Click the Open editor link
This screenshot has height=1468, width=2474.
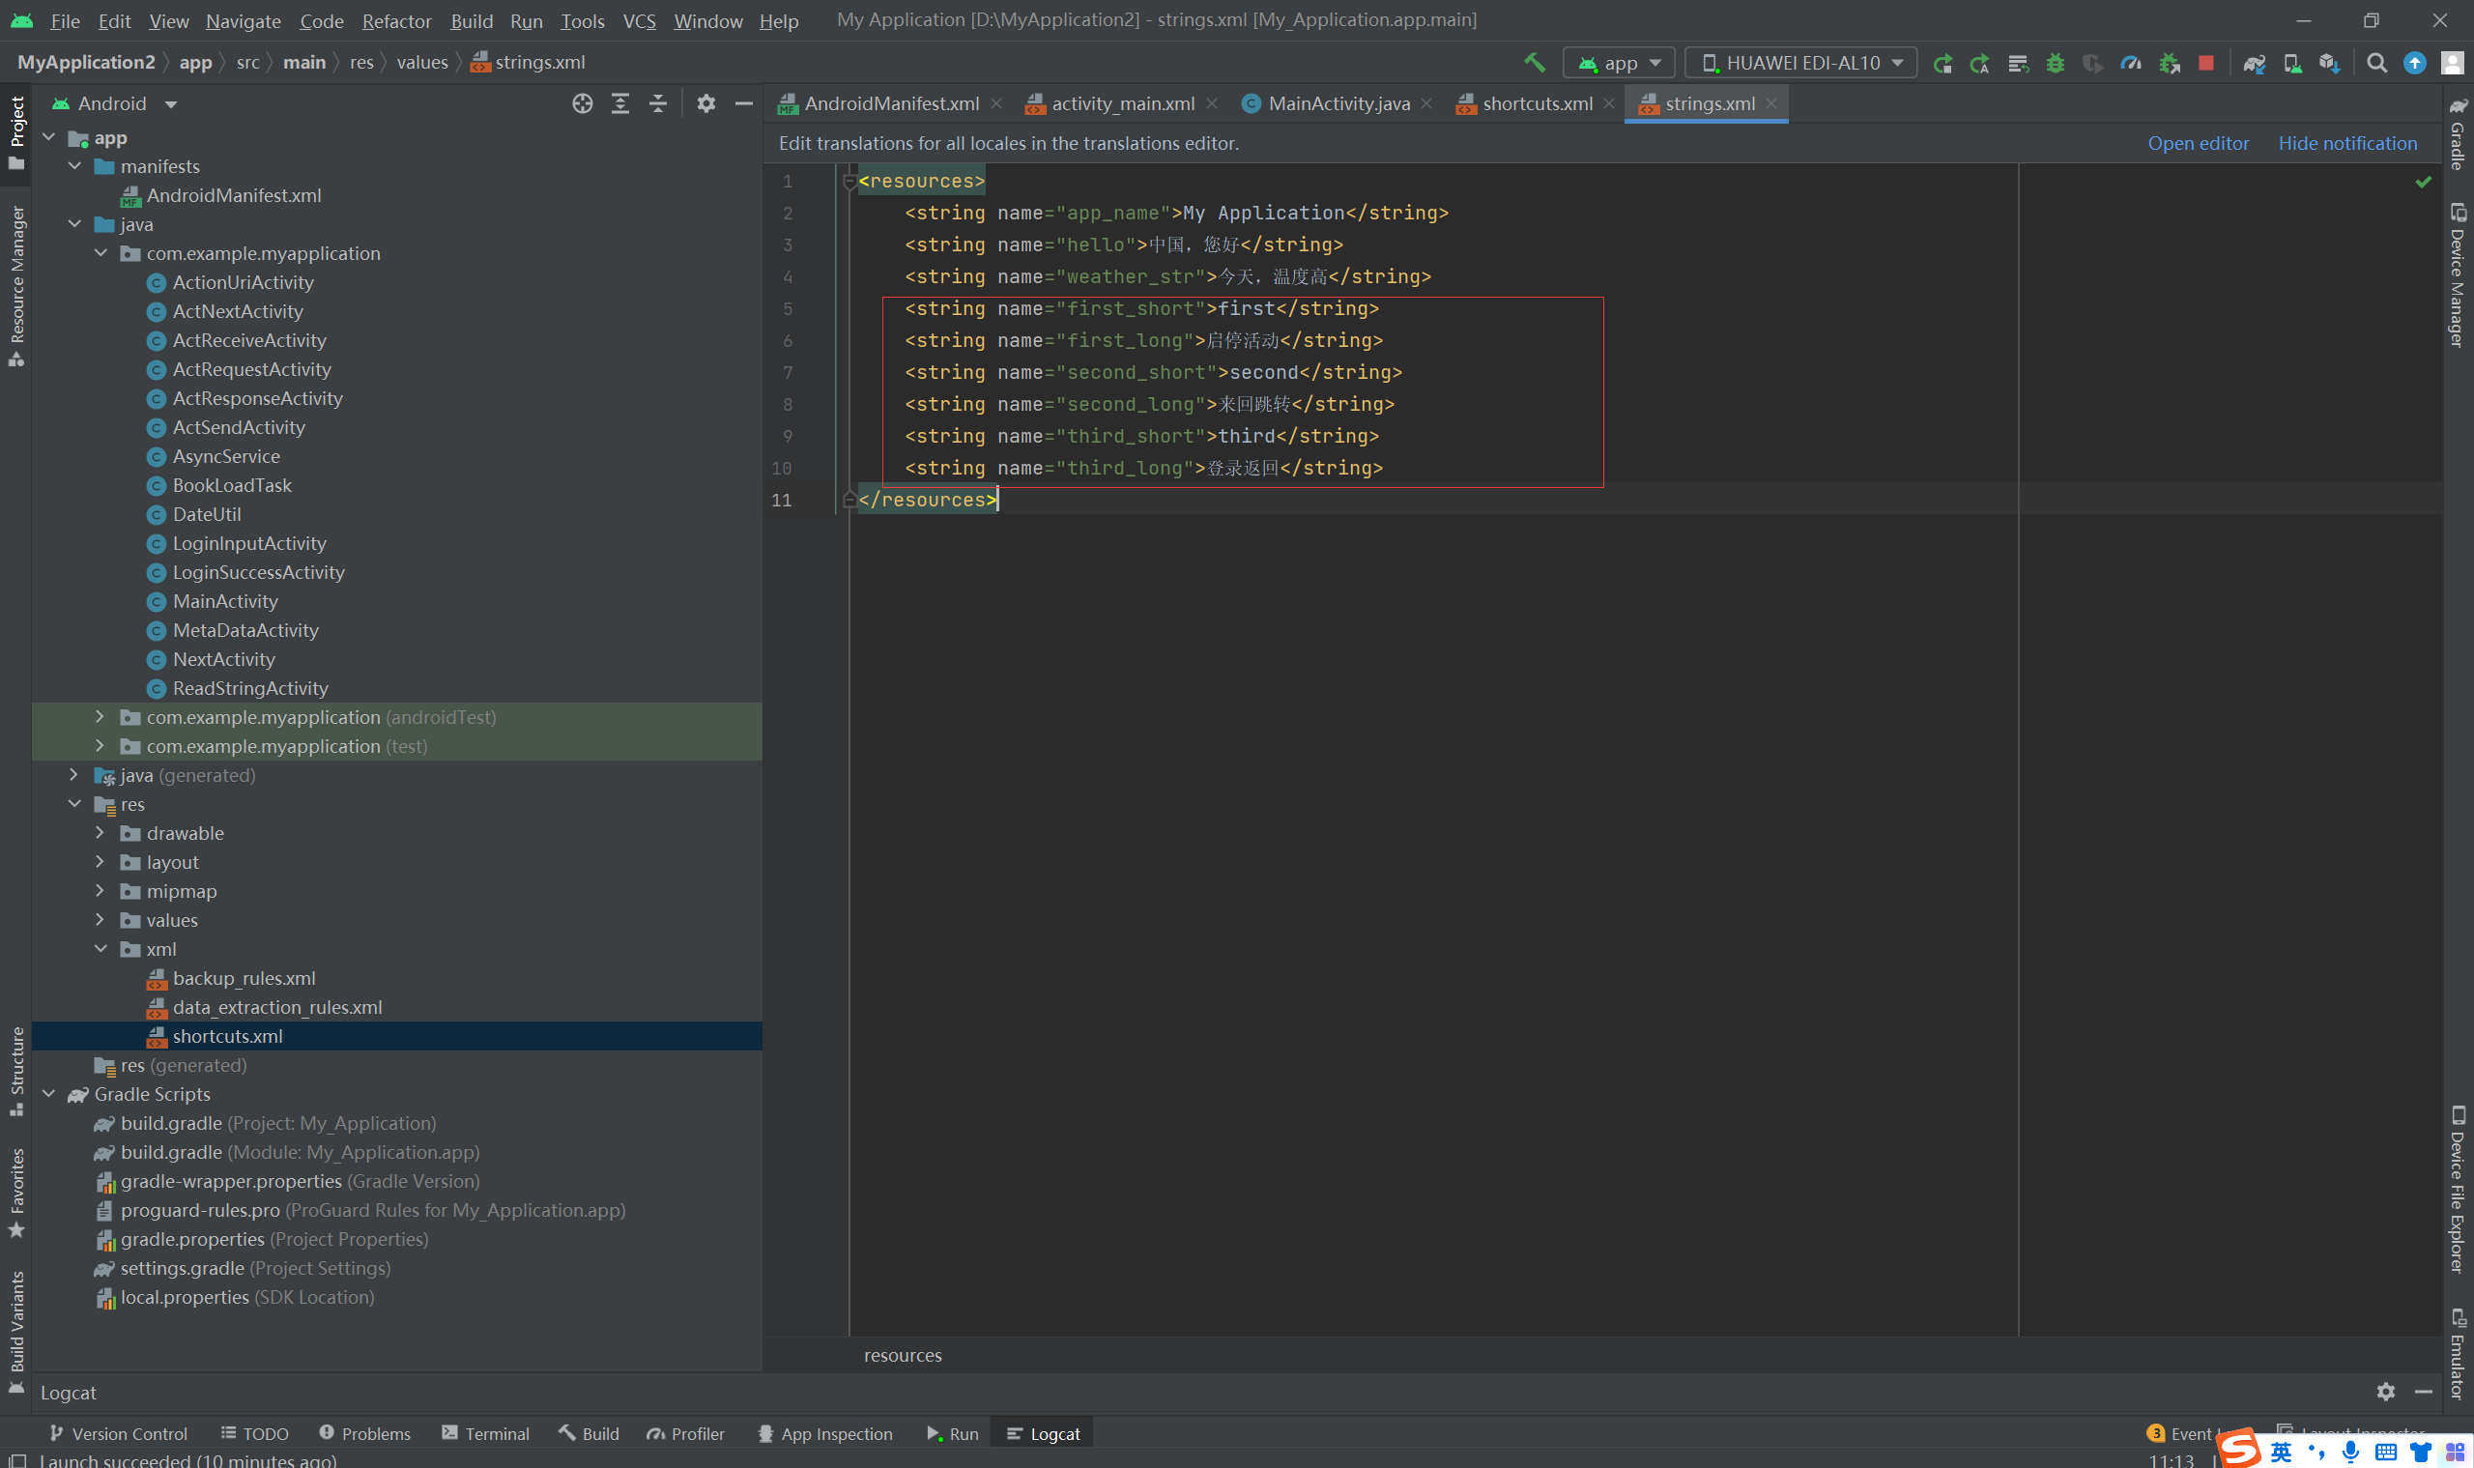2197,143
